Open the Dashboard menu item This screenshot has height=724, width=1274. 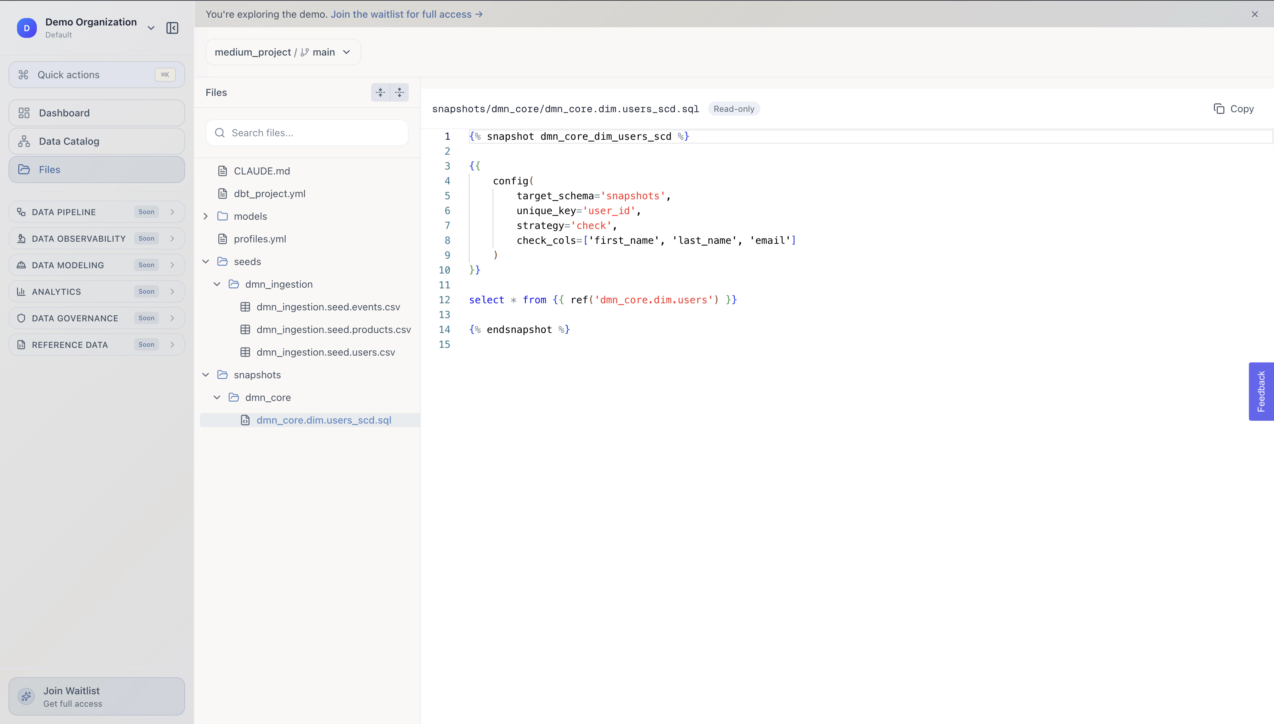97,113
